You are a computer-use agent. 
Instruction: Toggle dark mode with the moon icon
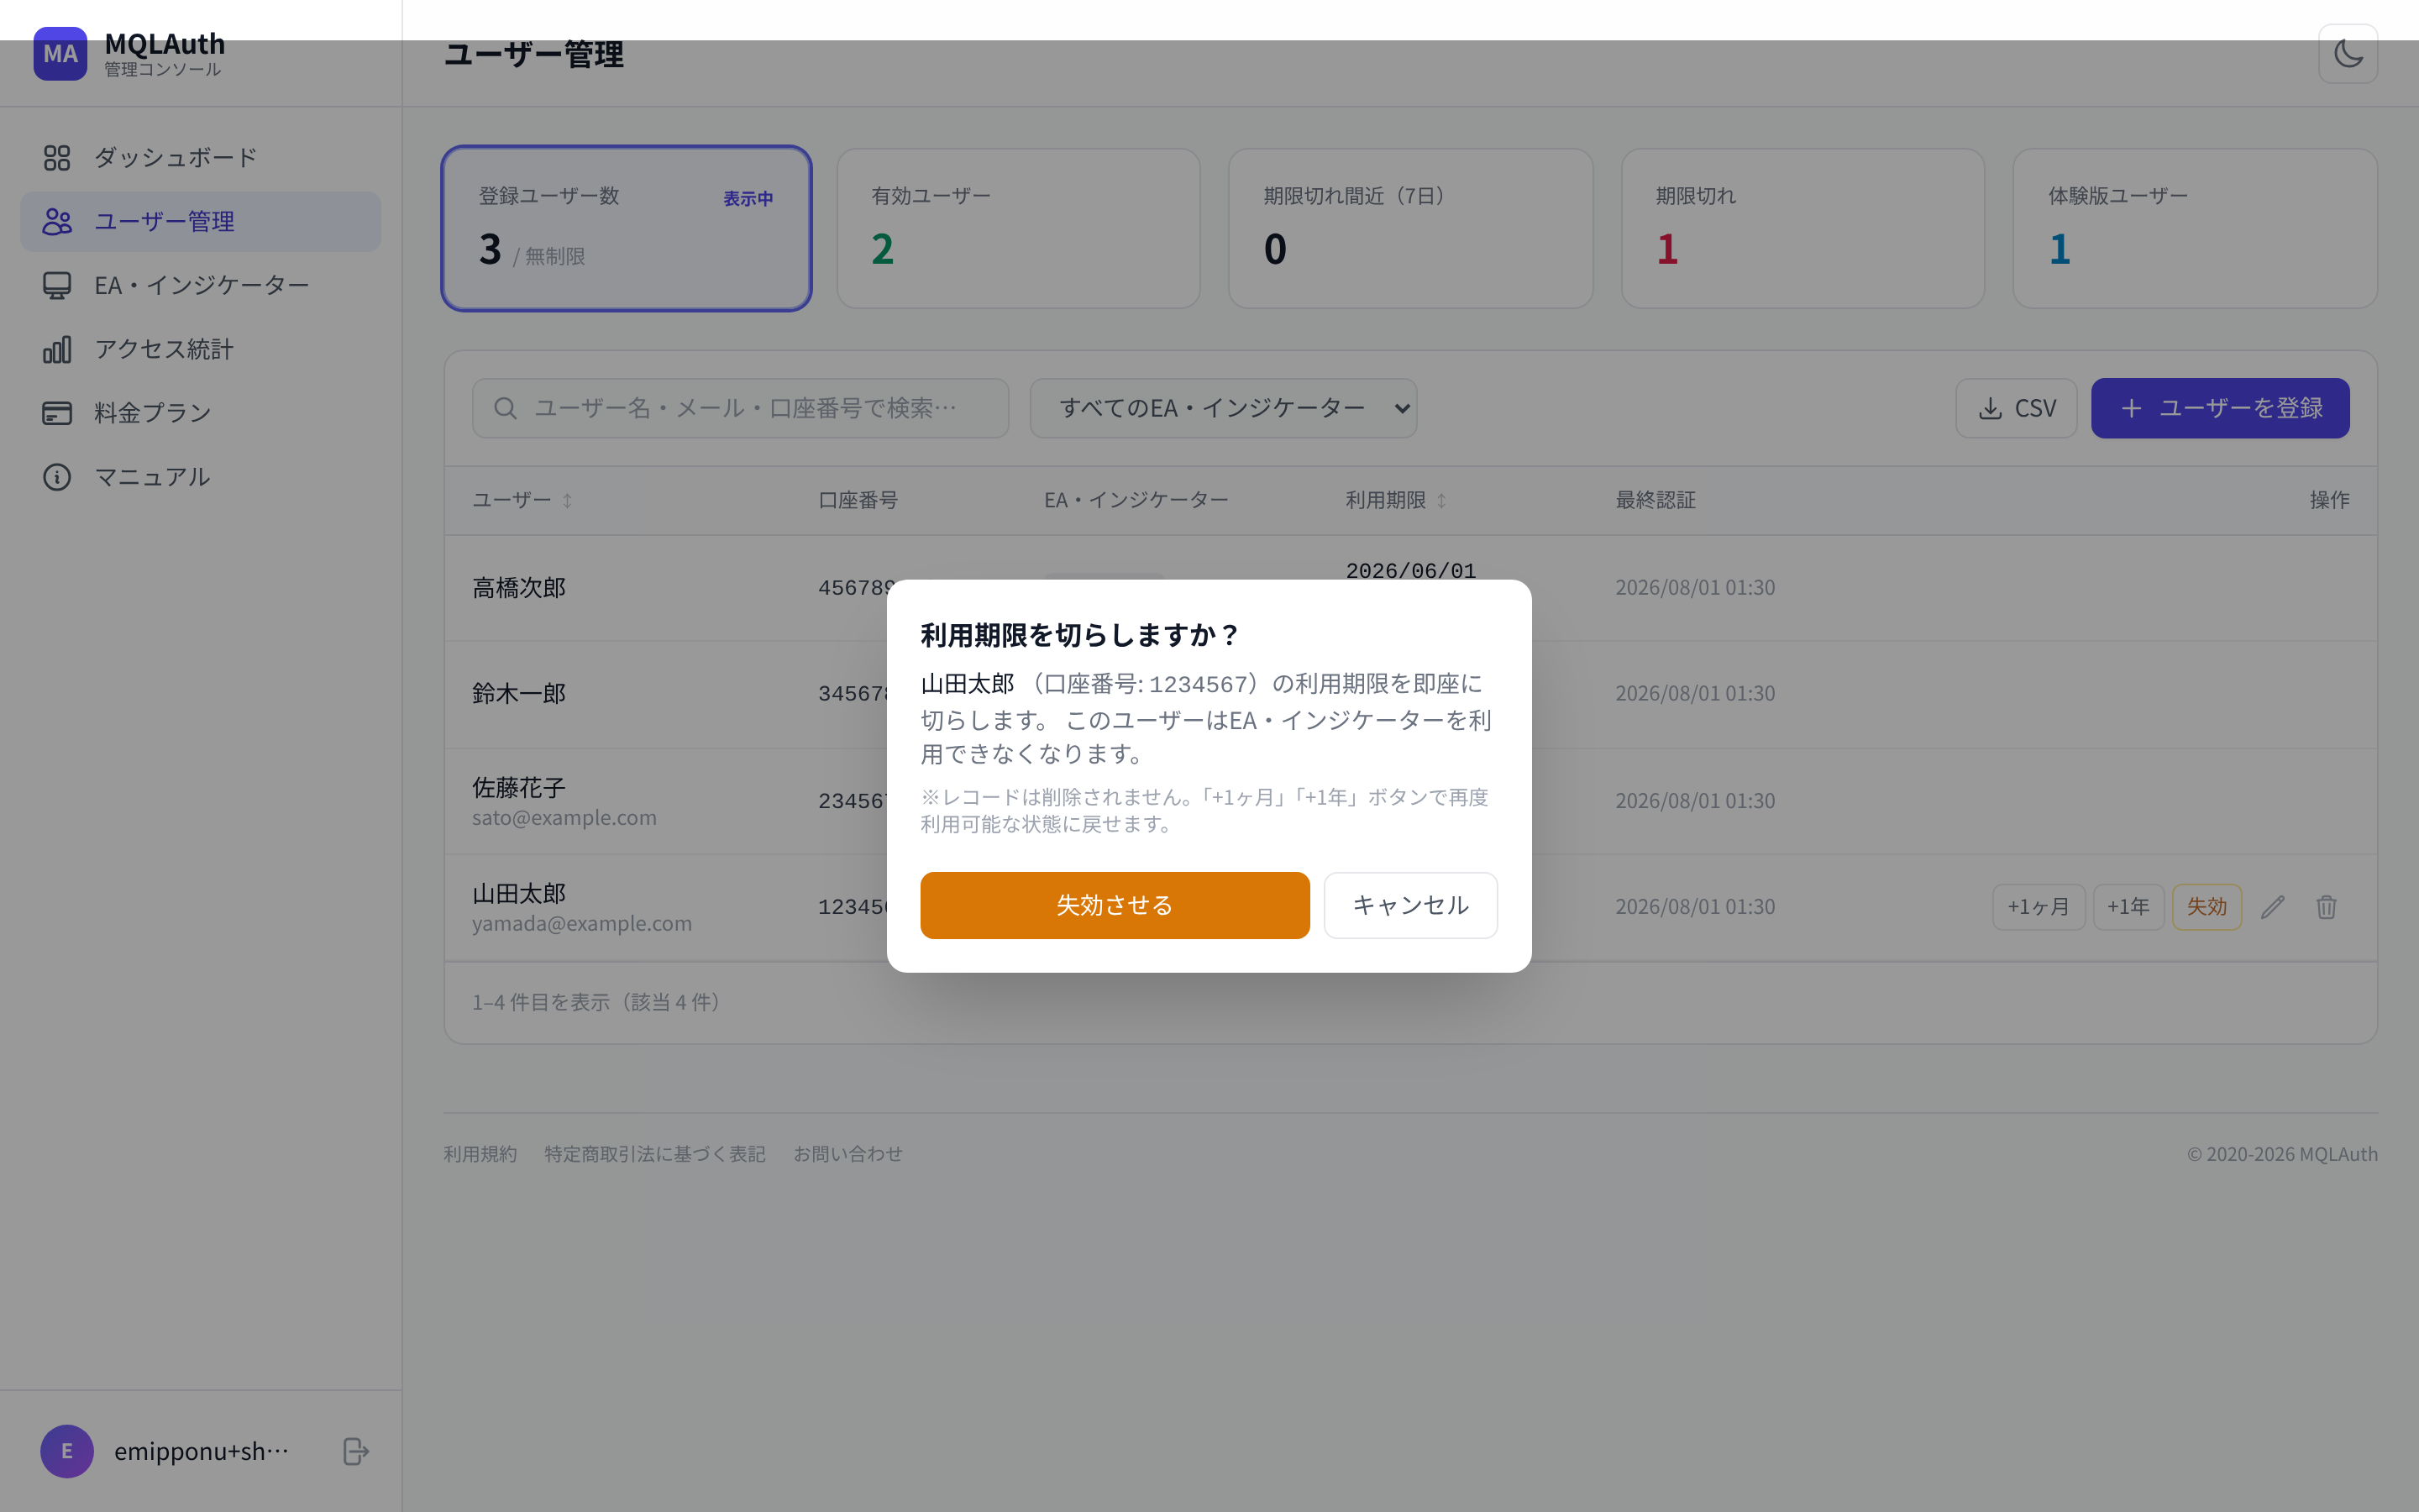2348,53
